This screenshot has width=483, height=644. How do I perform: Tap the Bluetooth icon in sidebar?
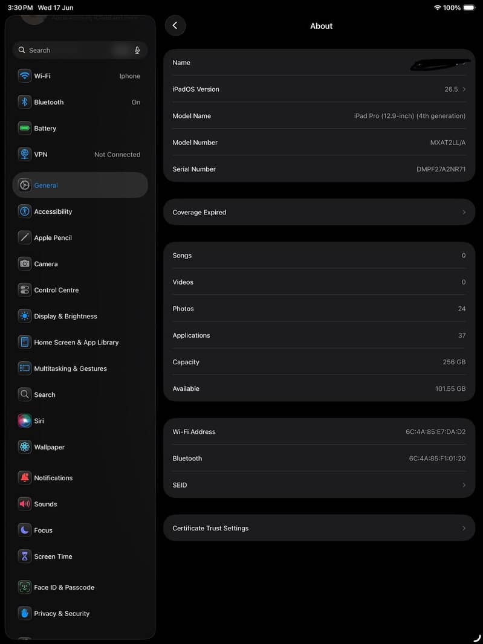tap(25, 102)
